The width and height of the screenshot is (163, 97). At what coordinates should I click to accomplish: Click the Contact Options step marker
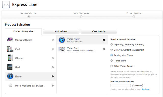click(x=134, y=17)
